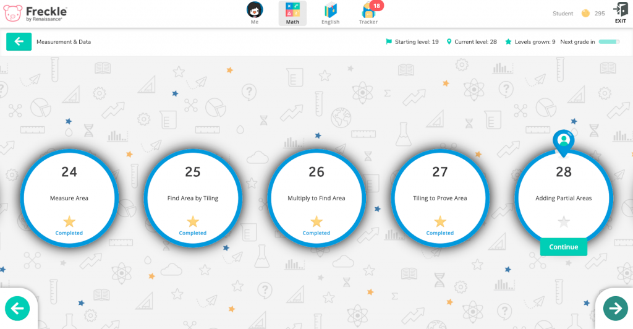633x329 pixels.
Task: Click the gold star on level 26
Action: point(316,221)
